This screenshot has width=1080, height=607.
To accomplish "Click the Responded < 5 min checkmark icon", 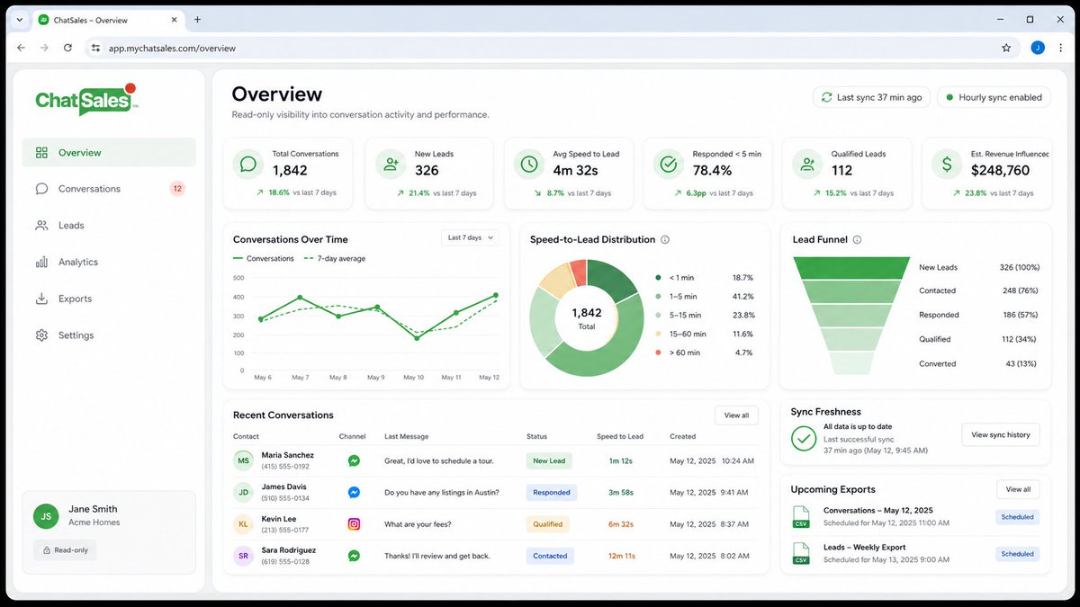I will pyautogui.click(x=669, y=165).
